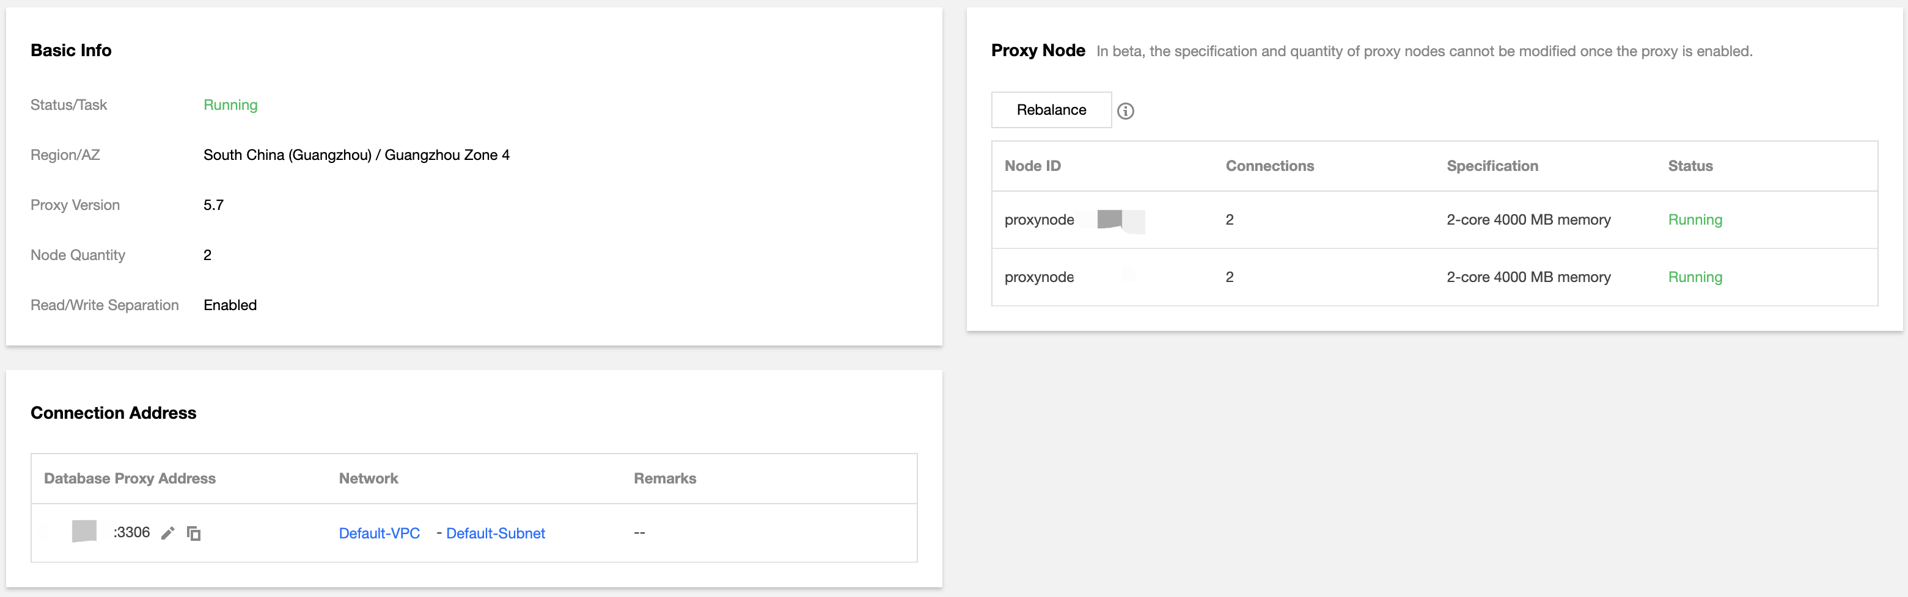Open the Default-Subnet link
The height and width of the screenshot is (597, 1908).
coord(496,534)
